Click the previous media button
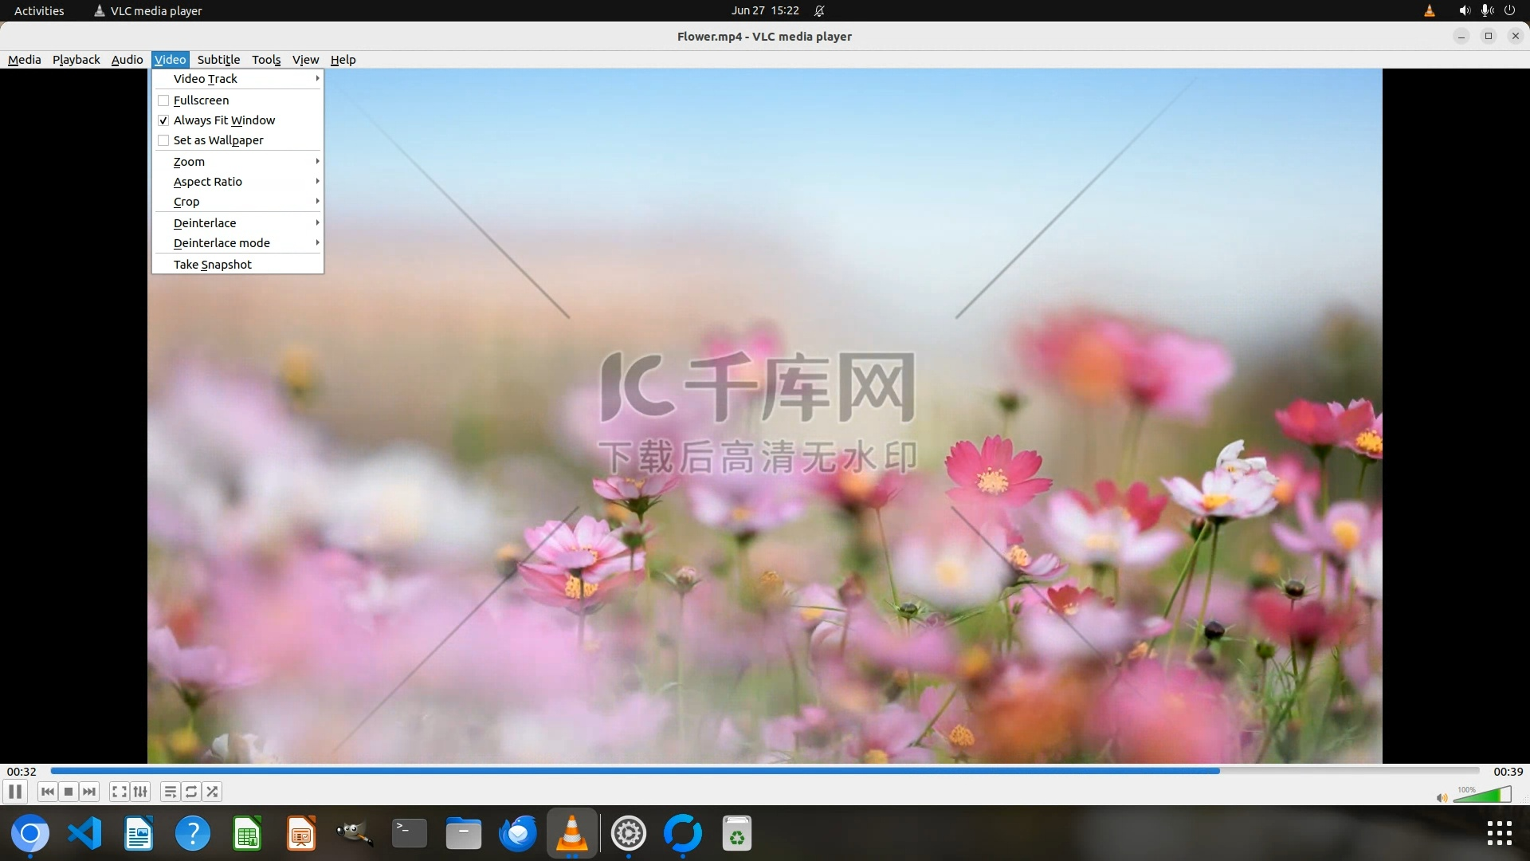1530x861 pixels. point(48,792)
